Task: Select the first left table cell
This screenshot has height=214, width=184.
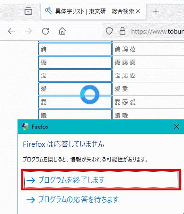Action: (x=75, y=49)
